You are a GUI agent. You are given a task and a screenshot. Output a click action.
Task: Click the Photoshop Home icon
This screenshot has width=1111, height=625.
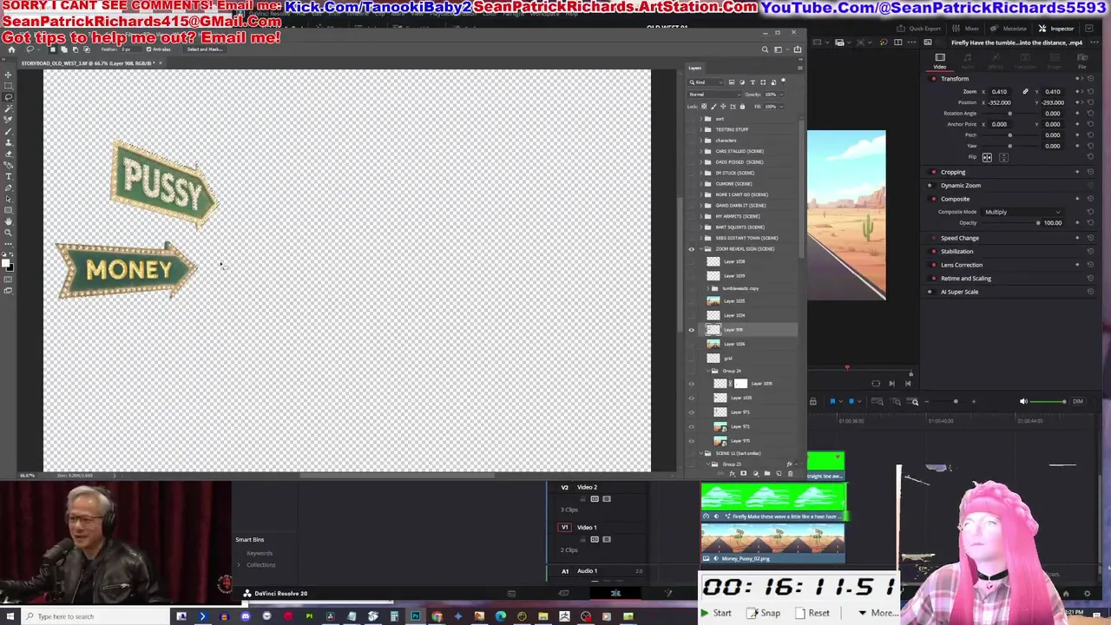(11, 49)
